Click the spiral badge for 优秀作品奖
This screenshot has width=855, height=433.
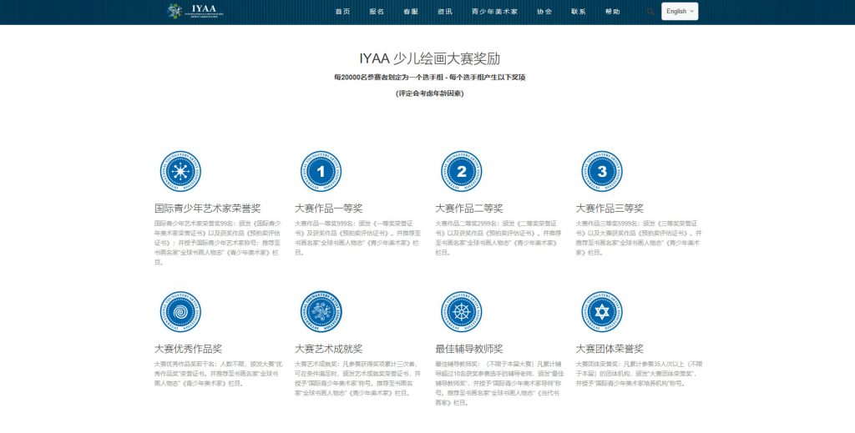click(180, 312)
